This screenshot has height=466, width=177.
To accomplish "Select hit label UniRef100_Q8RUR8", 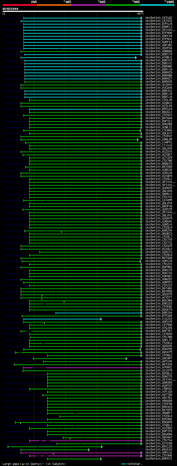I will 159,383.
